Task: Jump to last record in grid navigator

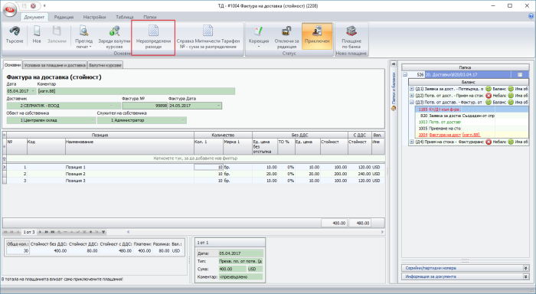Action: coord(53,232)
